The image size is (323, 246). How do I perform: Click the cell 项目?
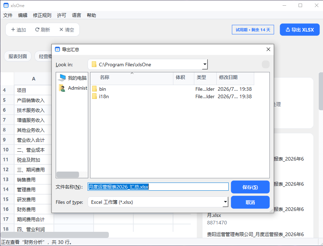tap(33, 90)
